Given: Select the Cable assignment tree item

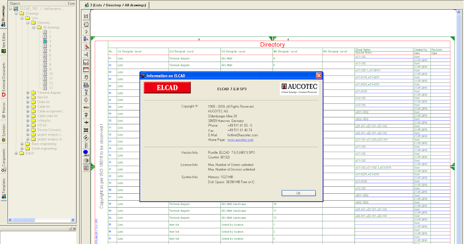Looking at the screenshot, I should 51,111.
